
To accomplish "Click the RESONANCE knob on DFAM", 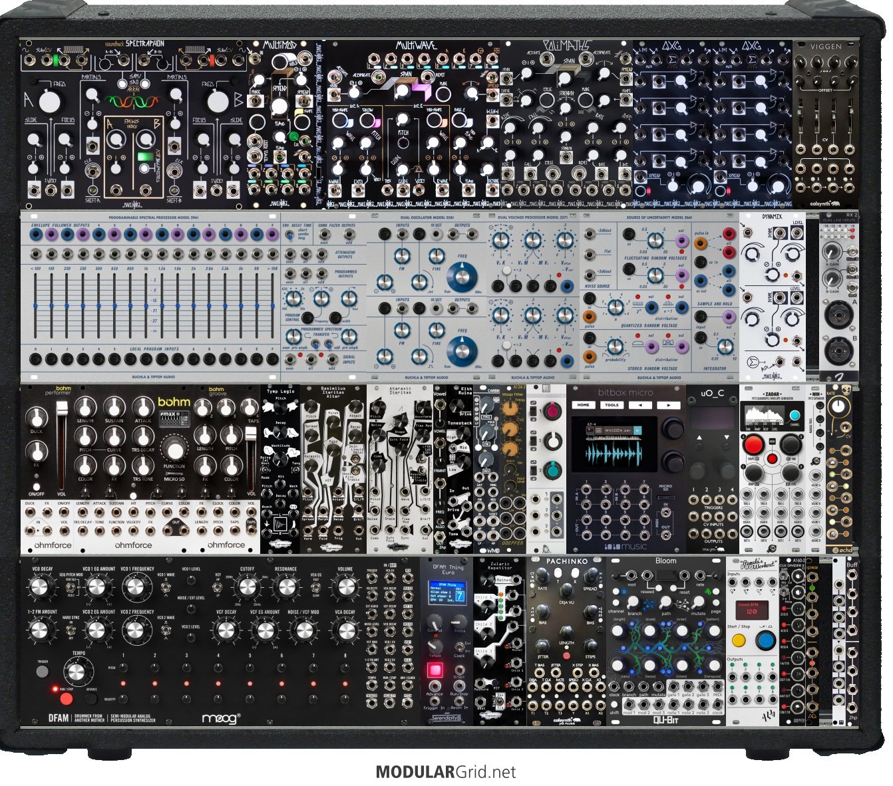I will [x=286, y=587].
